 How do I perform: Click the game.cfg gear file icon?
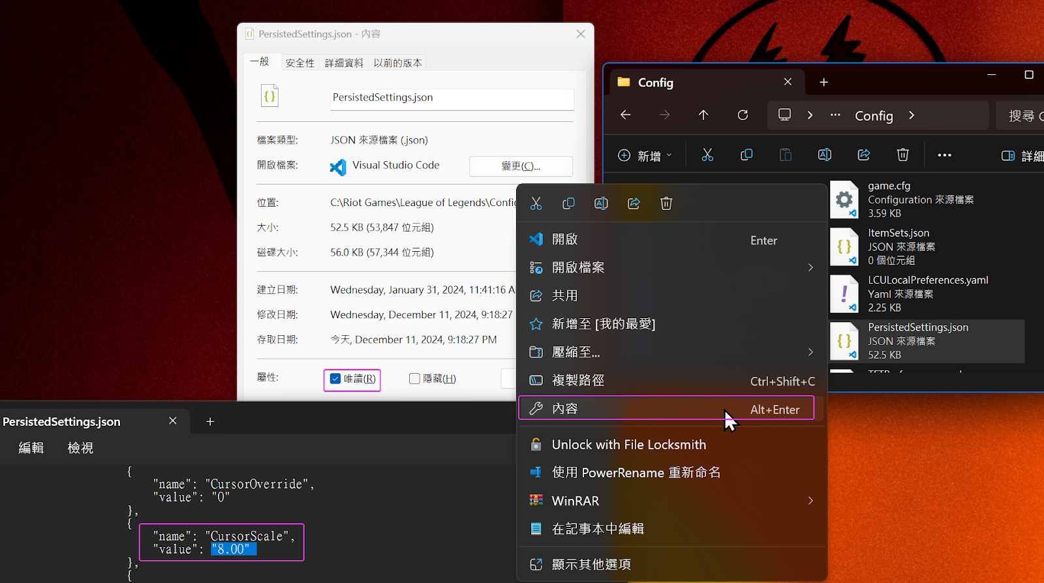click(844, 200)
